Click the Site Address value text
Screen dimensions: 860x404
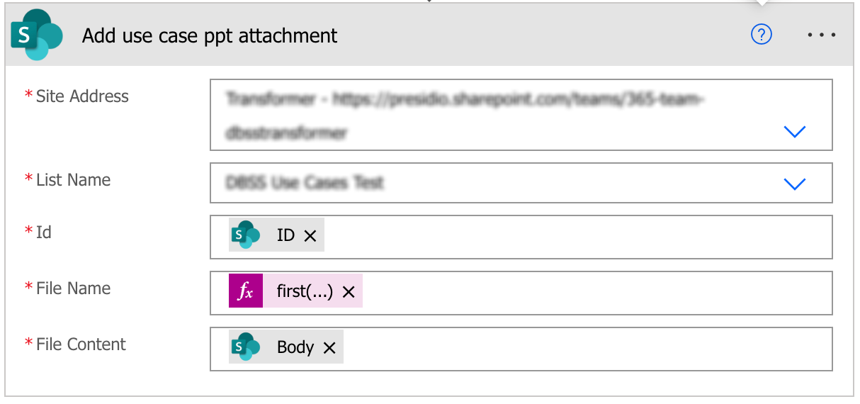(x=466, y=116)
